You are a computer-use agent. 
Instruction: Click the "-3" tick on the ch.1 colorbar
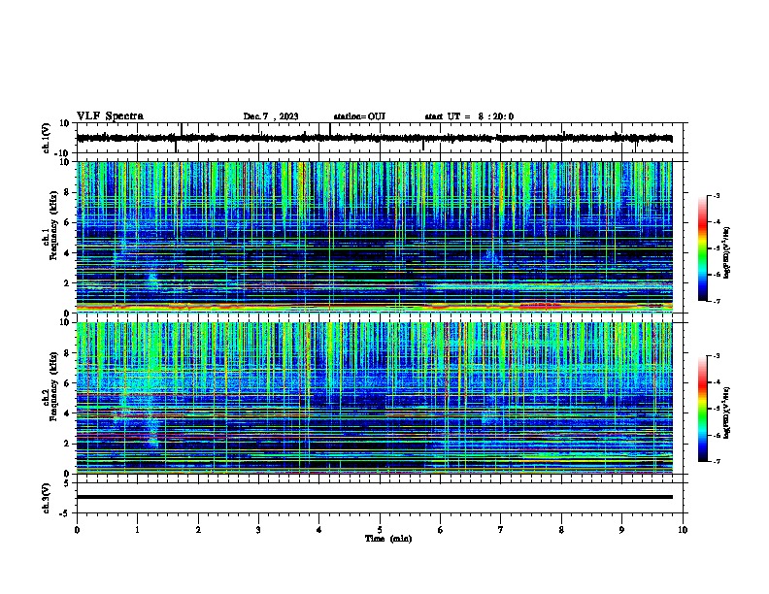pyautogui.click(x=717, y=195)
